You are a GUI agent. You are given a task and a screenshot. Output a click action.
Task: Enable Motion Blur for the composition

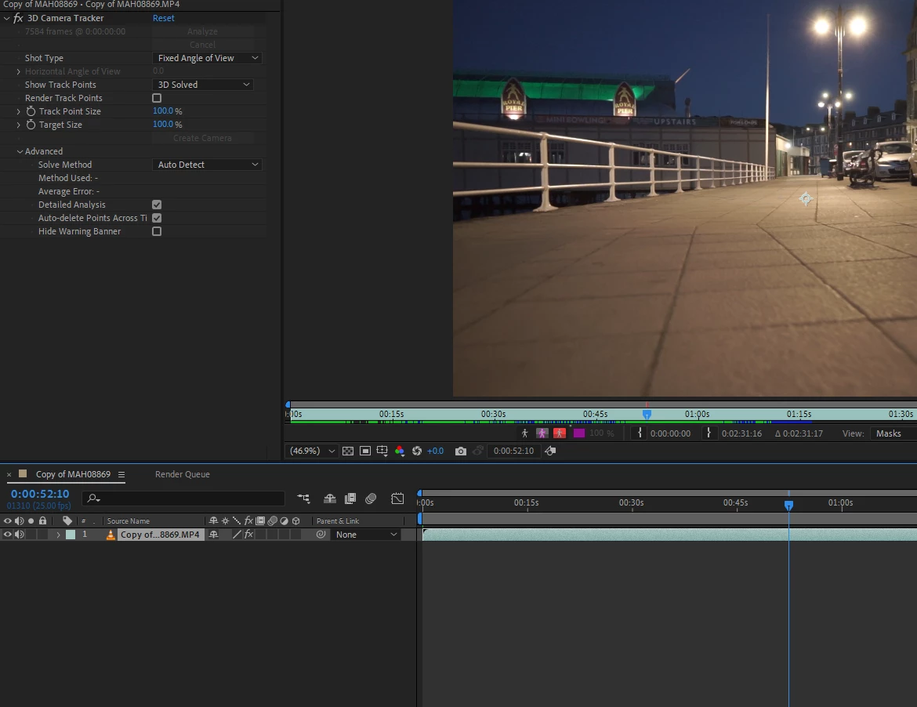point(371,499)
